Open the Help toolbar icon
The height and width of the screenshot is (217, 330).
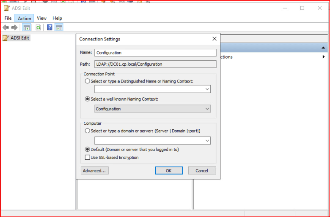[x=49, y=27]
